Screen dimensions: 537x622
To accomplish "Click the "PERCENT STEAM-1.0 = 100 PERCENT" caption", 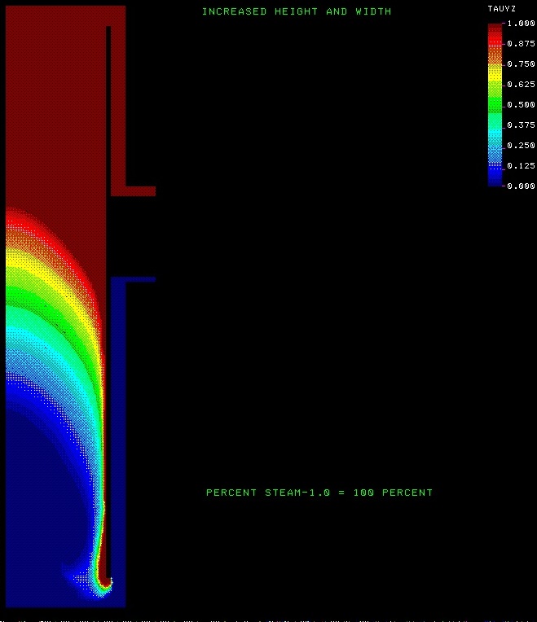I will point(319,493).
